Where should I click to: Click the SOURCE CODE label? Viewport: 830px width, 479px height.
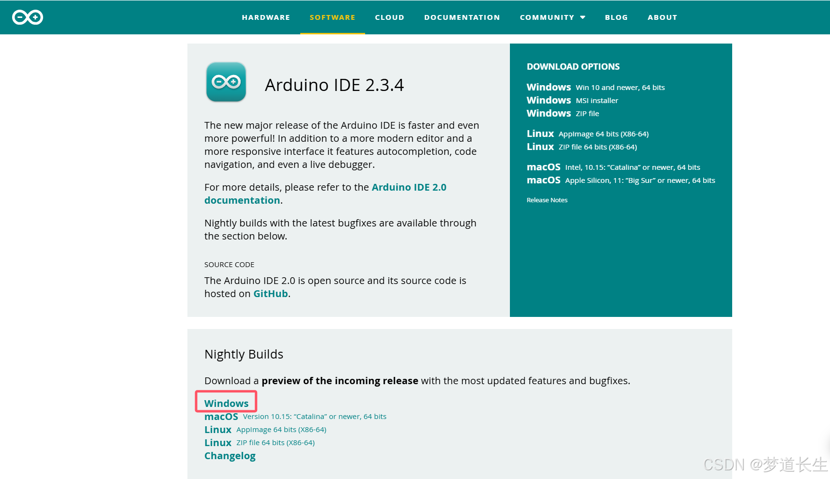[x=229, y=265]
